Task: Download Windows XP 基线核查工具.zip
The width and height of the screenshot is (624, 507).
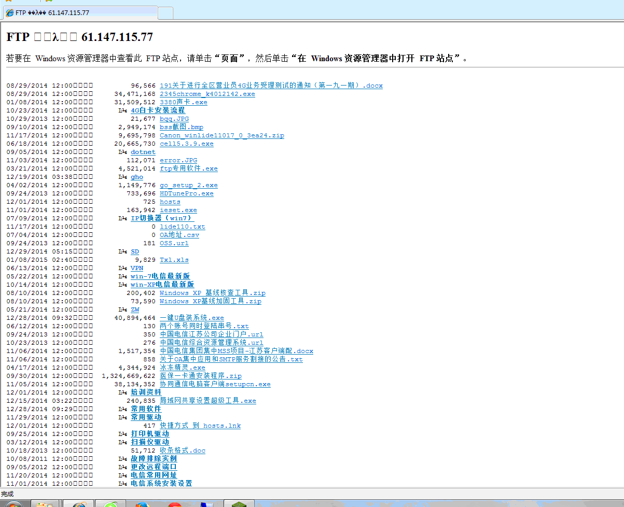Action: click(x=213, y=293)
